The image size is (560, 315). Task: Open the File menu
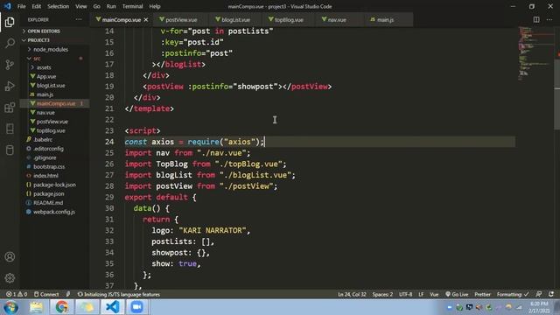[x=21, y=6]
